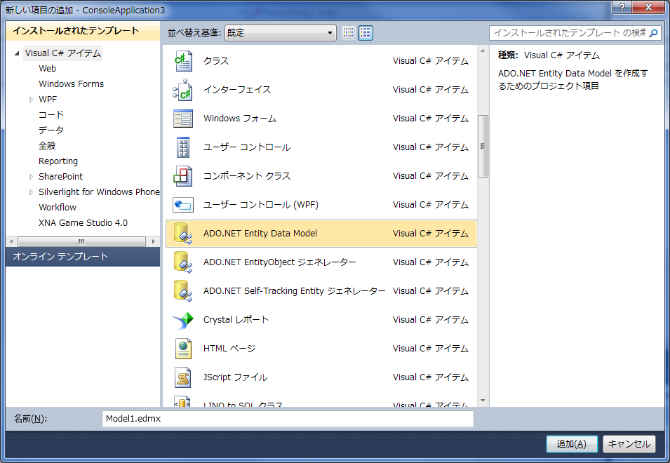This screenshot has height=463, width=670.
Task: Click the template search box
Action: [x=575, y=33]
